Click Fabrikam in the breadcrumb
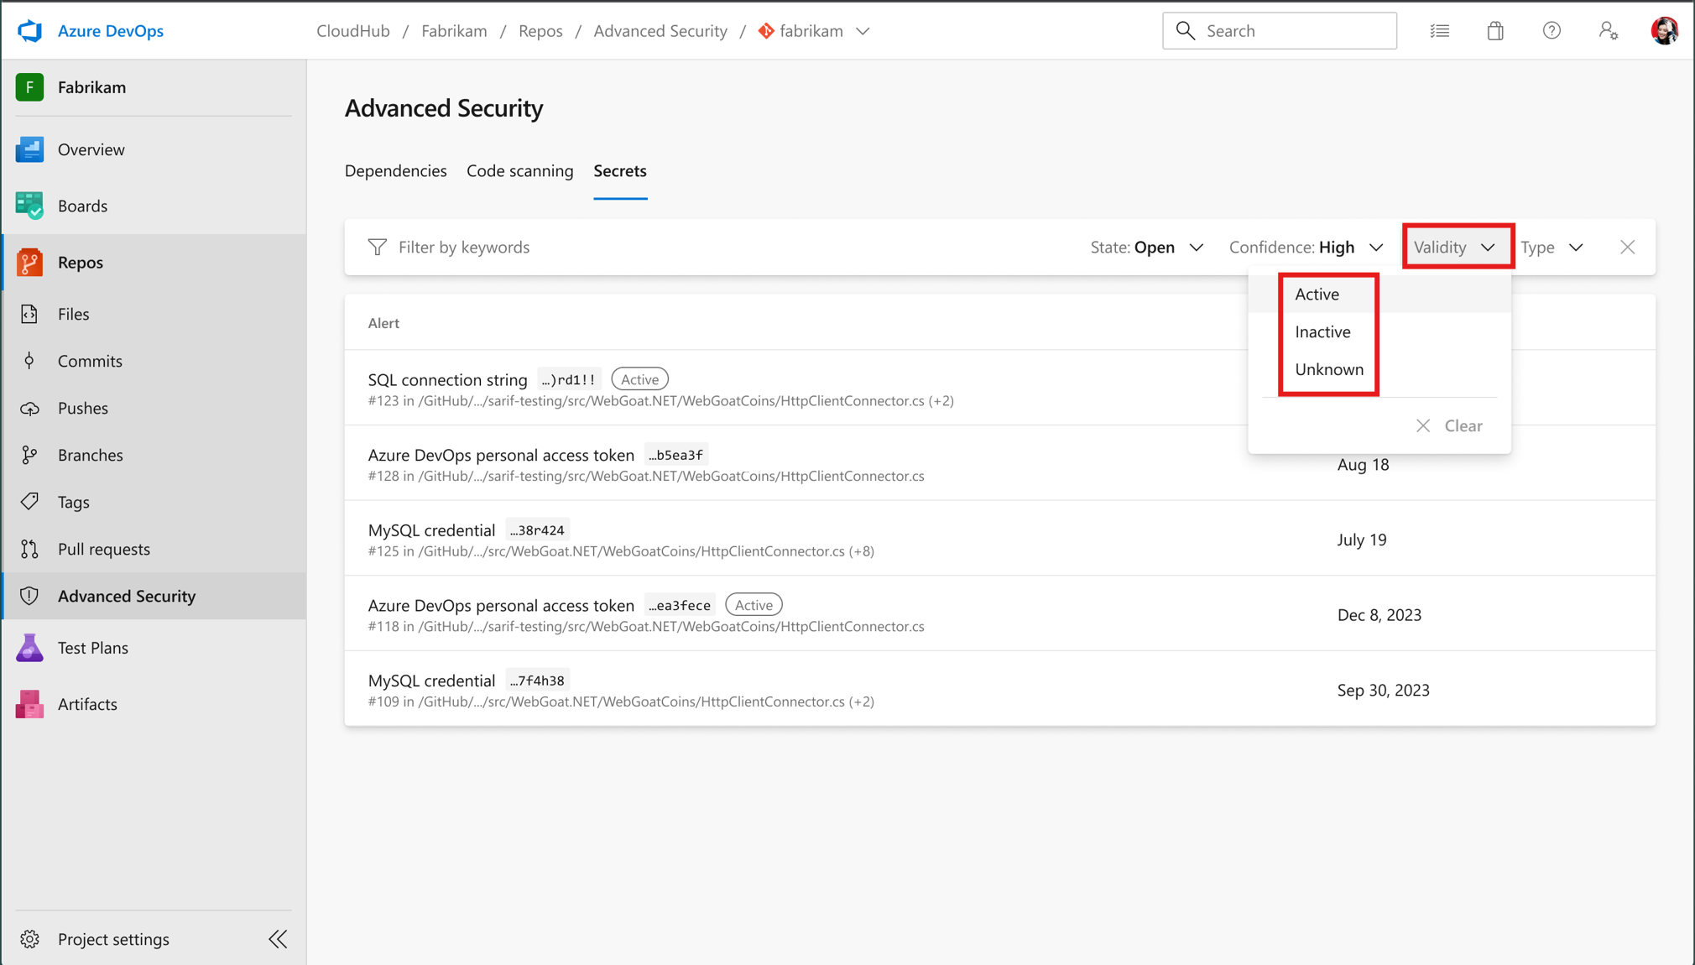 454,31
